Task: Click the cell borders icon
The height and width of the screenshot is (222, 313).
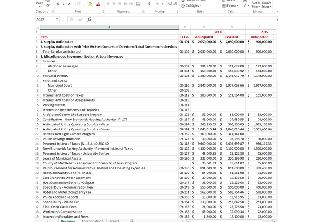Action: point(79,4)
